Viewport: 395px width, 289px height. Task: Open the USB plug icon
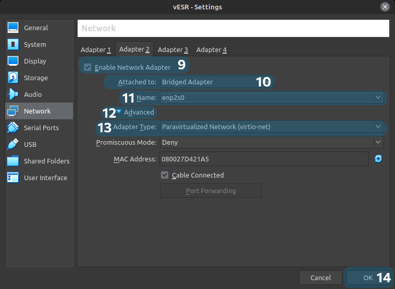coord(13,144)
